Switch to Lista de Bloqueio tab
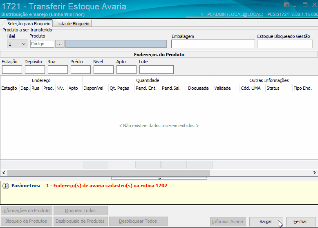This screenshot has height=228, width=318. 73,24
